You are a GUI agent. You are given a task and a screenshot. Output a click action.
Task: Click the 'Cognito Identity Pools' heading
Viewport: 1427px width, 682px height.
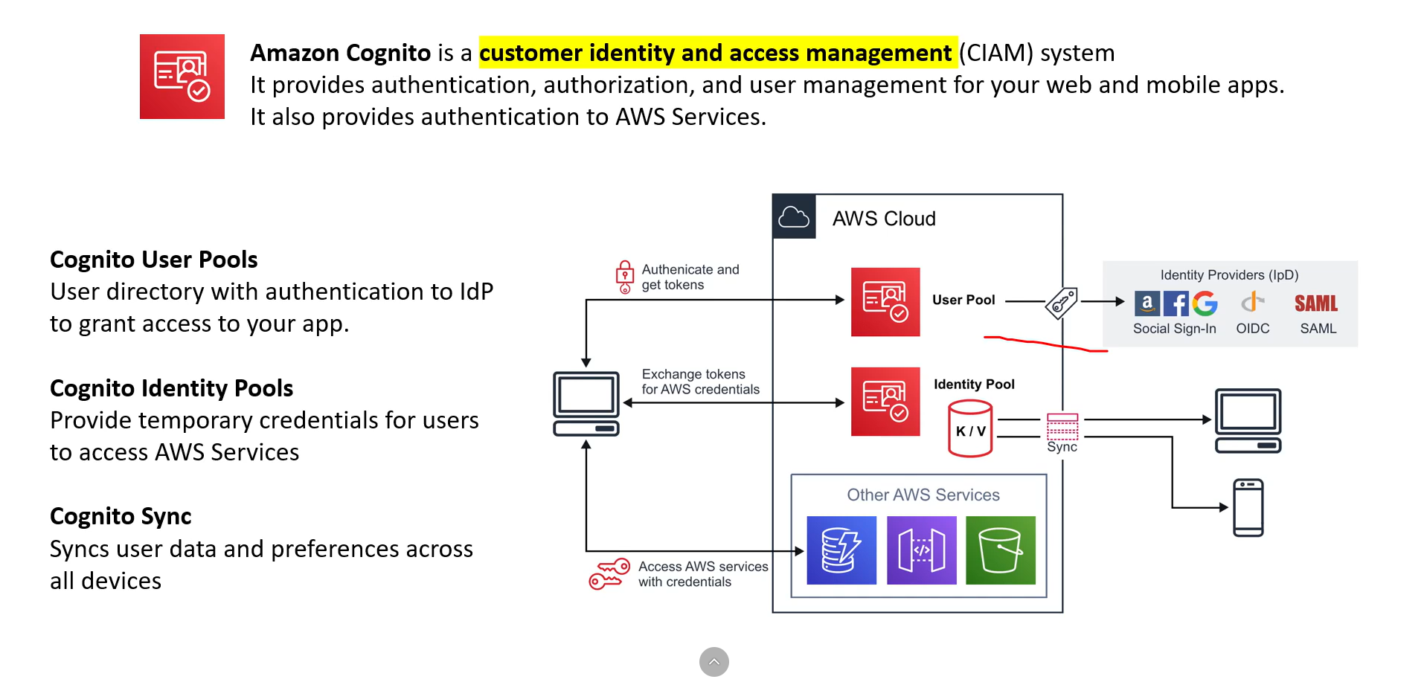172,388
